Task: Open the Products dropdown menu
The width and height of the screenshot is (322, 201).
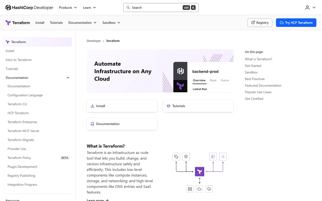Action: click(68, 8)
